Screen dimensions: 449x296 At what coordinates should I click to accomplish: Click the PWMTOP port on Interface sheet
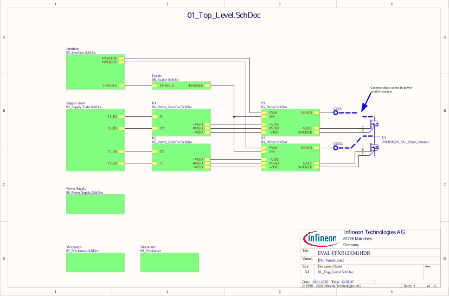[x=122, y=58]
